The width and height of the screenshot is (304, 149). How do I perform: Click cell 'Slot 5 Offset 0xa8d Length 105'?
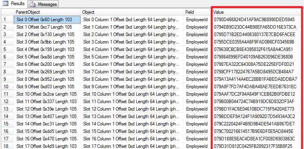47,57
